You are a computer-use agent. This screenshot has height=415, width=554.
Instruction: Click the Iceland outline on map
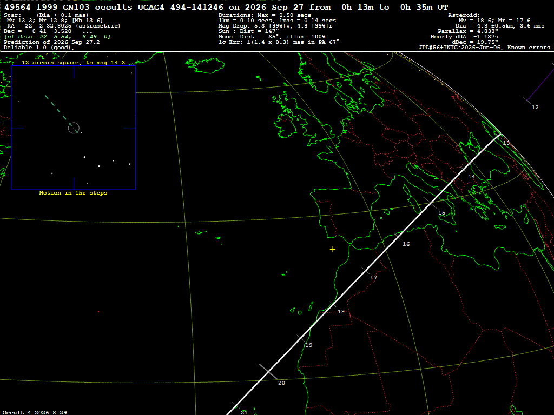[x=205, y=65]
